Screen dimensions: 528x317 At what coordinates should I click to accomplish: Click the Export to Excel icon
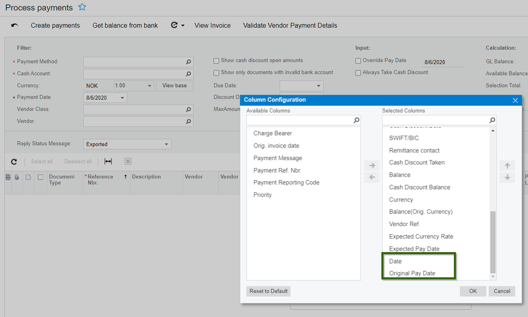pos(128,161)
